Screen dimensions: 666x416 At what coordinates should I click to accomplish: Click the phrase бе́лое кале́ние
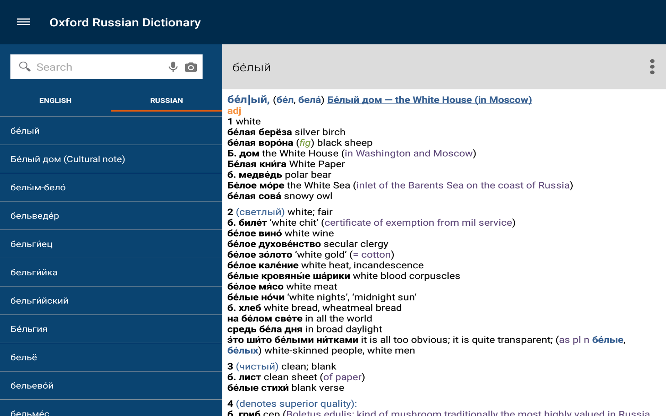tap(263, 265)
